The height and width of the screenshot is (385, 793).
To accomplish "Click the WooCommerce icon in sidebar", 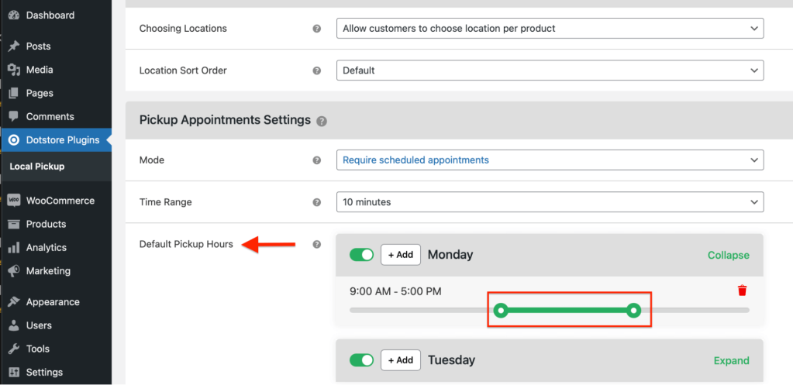I will [13, 201].
